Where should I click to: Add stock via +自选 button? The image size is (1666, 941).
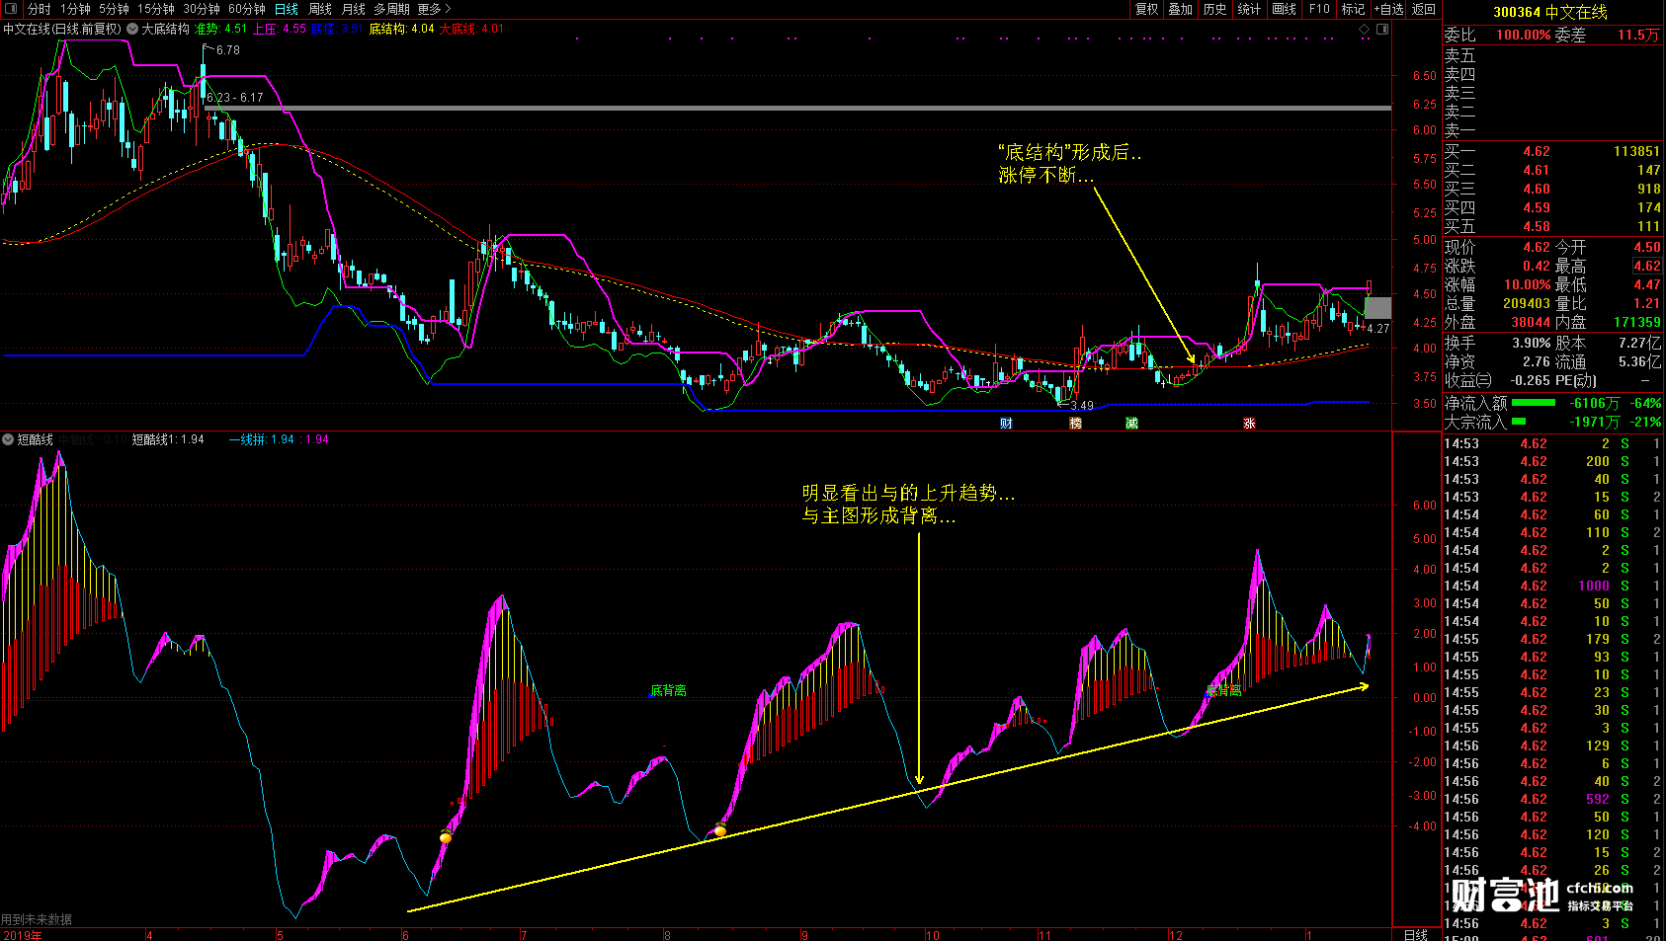pyautogui.click(x=1388, y=9)
